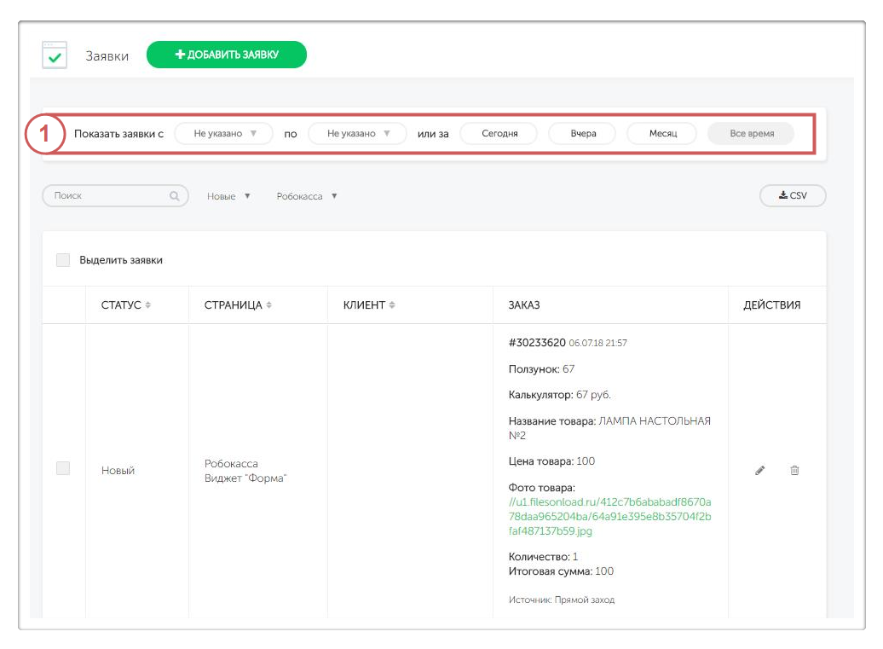Expand the Робокасса page filter dropdown
Screen dimensions: 883x649
[x=307, y=196]
